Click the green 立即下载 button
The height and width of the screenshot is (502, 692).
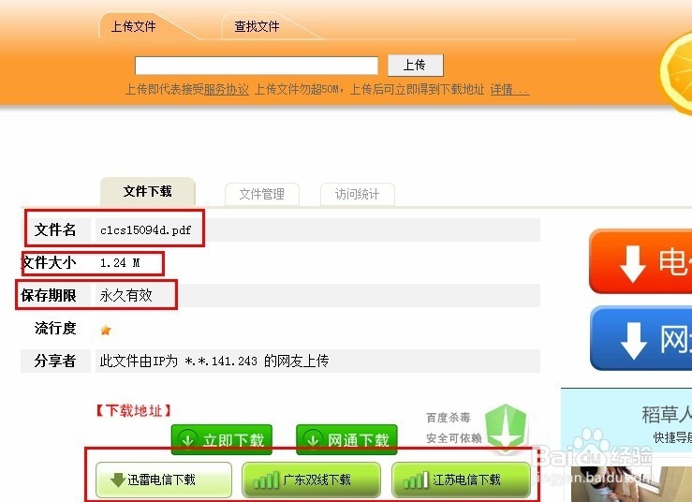pyautogui.click(x=222, y=439)
